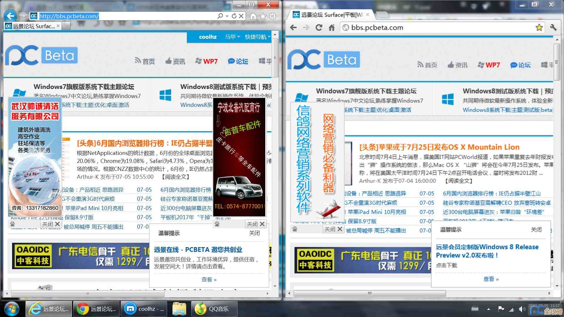
Task: Click the network signal icon in the tray
Action: pos(511,309)
